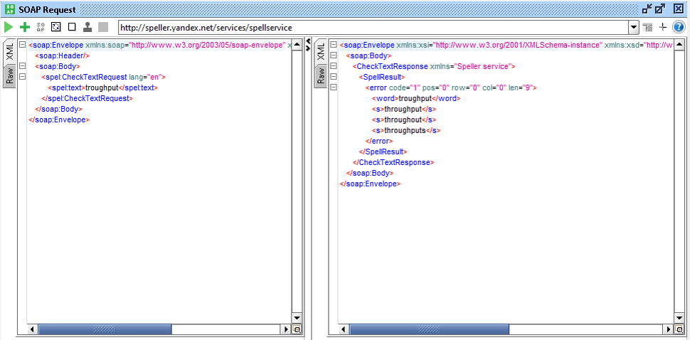The height and width of the screenshot is (340, 690).
Task: Click the throughout suggestion in response
Action: [404, 119]
